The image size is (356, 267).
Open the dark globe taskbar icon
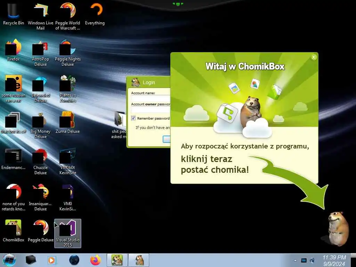(x=74, y=260)
